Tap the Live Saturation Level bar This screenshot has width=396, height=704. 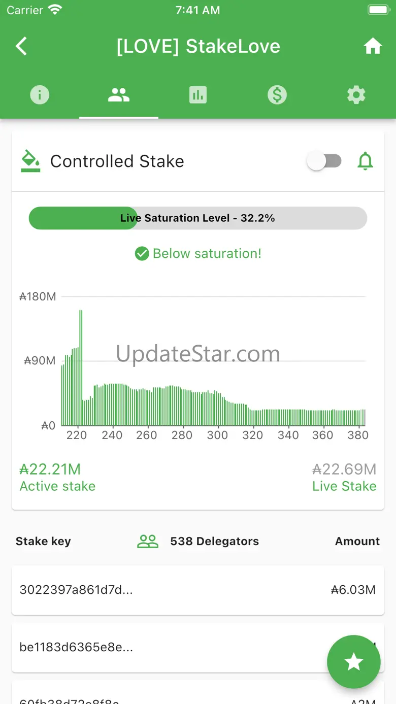[x=198, y=218]
